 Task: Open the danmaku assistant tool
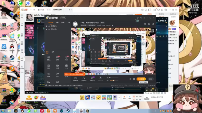(76, 79)
